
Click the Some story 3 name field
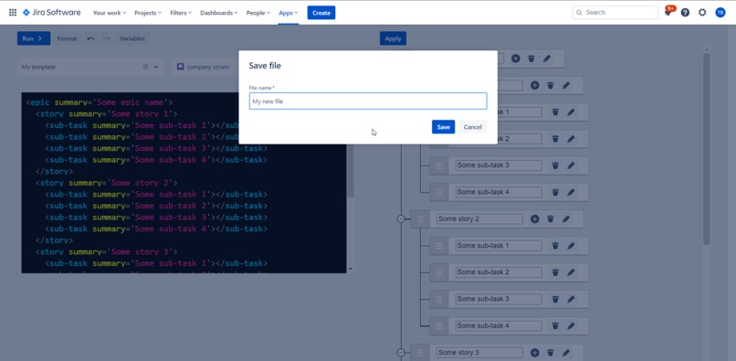tap(479, 353)
